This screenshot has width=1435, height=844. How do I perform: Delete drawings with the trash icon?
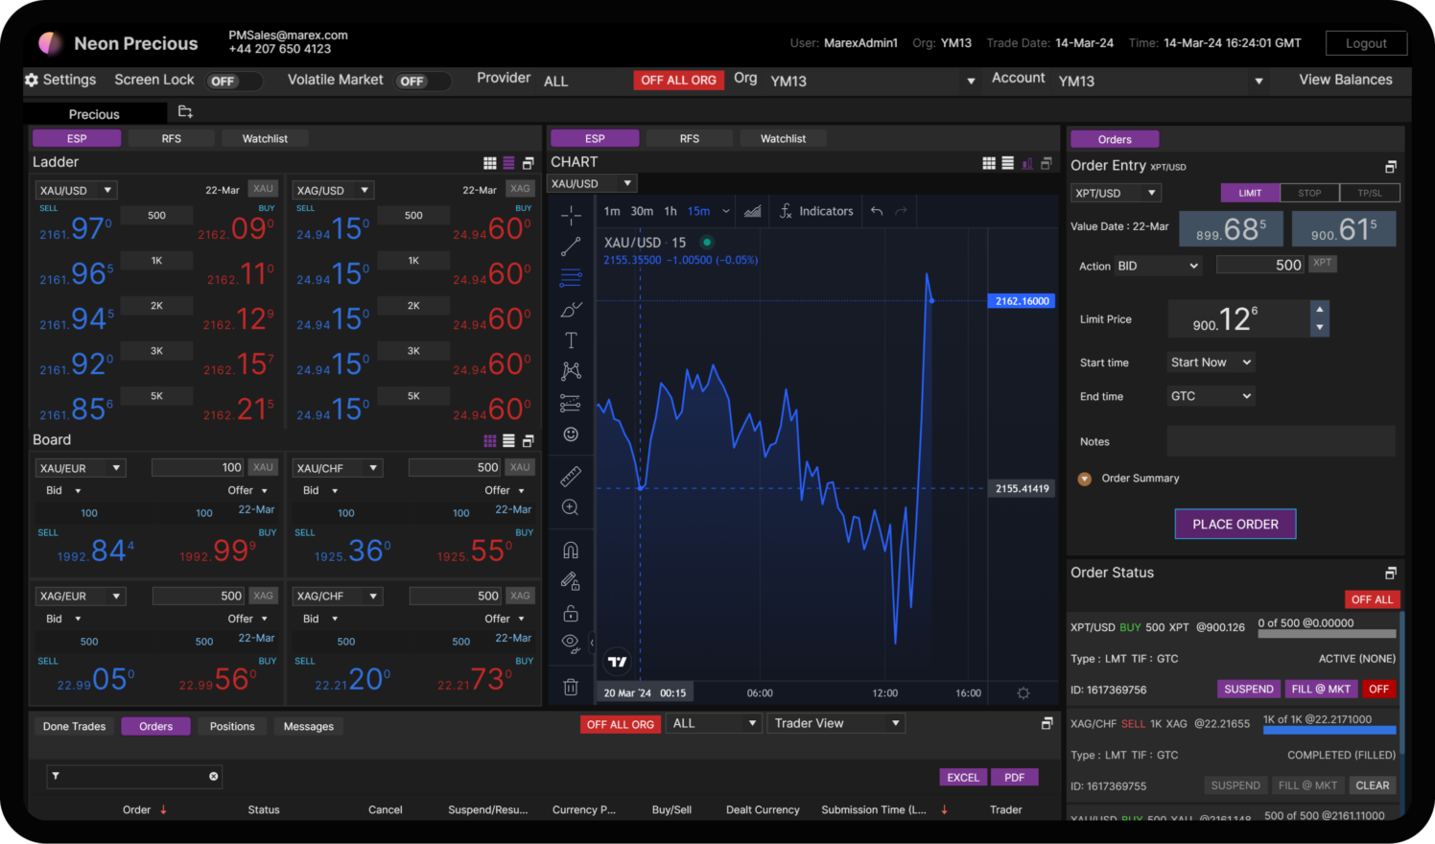[x=571, y=687]
